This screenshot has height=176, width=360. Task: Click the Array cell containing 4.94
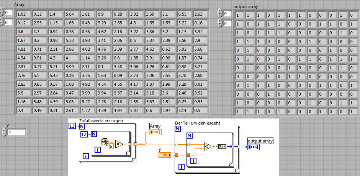pos(120,111)
